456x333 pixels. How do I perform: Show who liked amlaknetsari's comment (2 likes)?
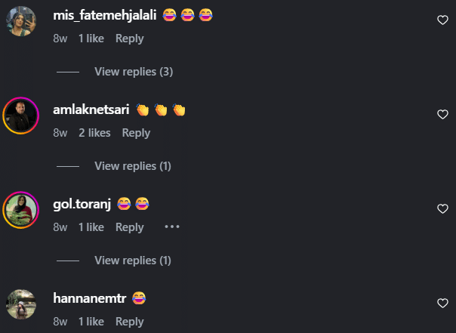(x=94, y=133)
